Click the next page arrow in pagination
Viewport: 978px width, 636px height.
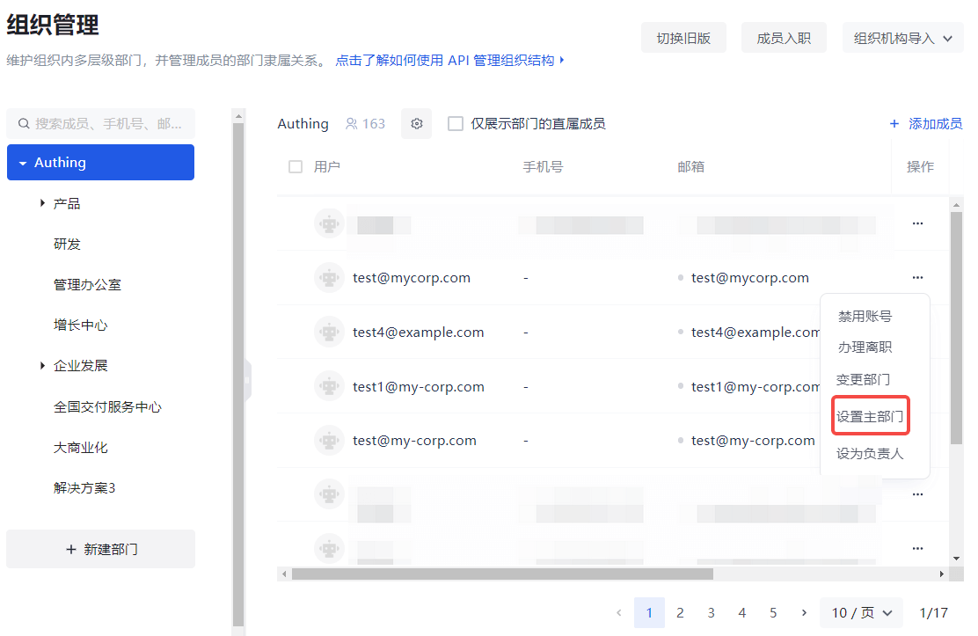(x=804, y=612)
